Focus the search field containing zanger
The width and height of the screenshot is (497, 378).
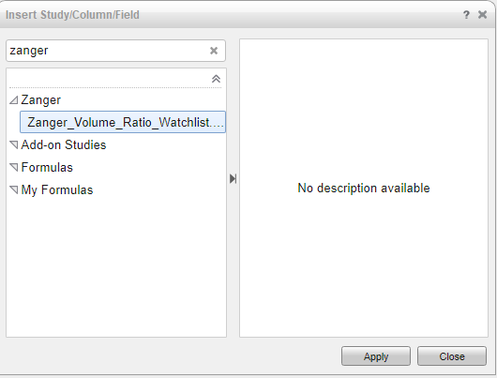coord(108,51)
